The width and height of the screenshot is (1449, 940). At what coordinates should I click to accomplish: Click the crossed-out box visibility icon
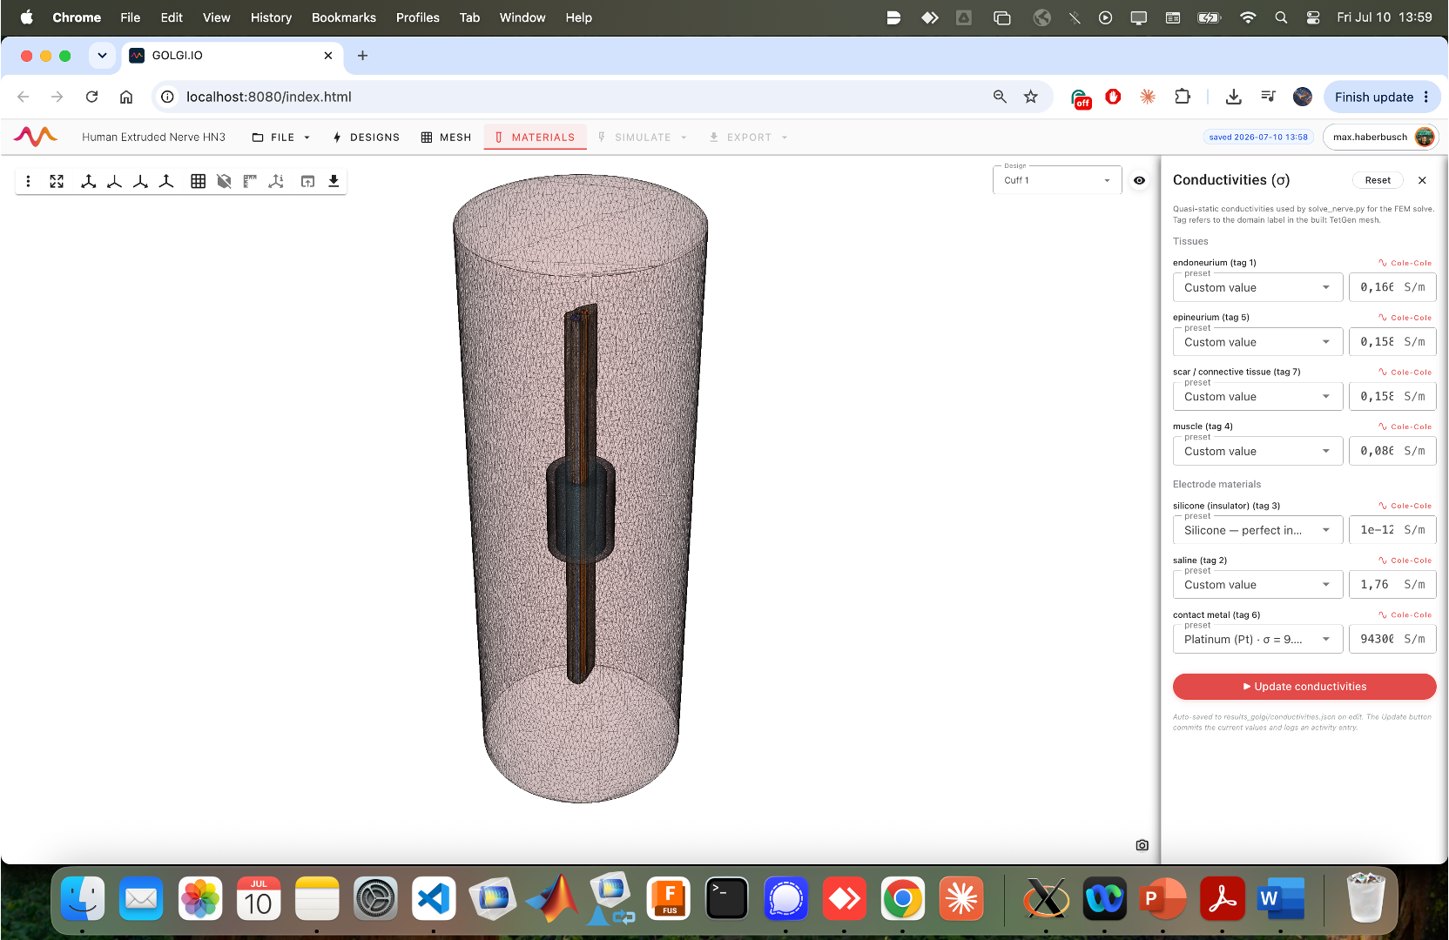tap(224, 181)
